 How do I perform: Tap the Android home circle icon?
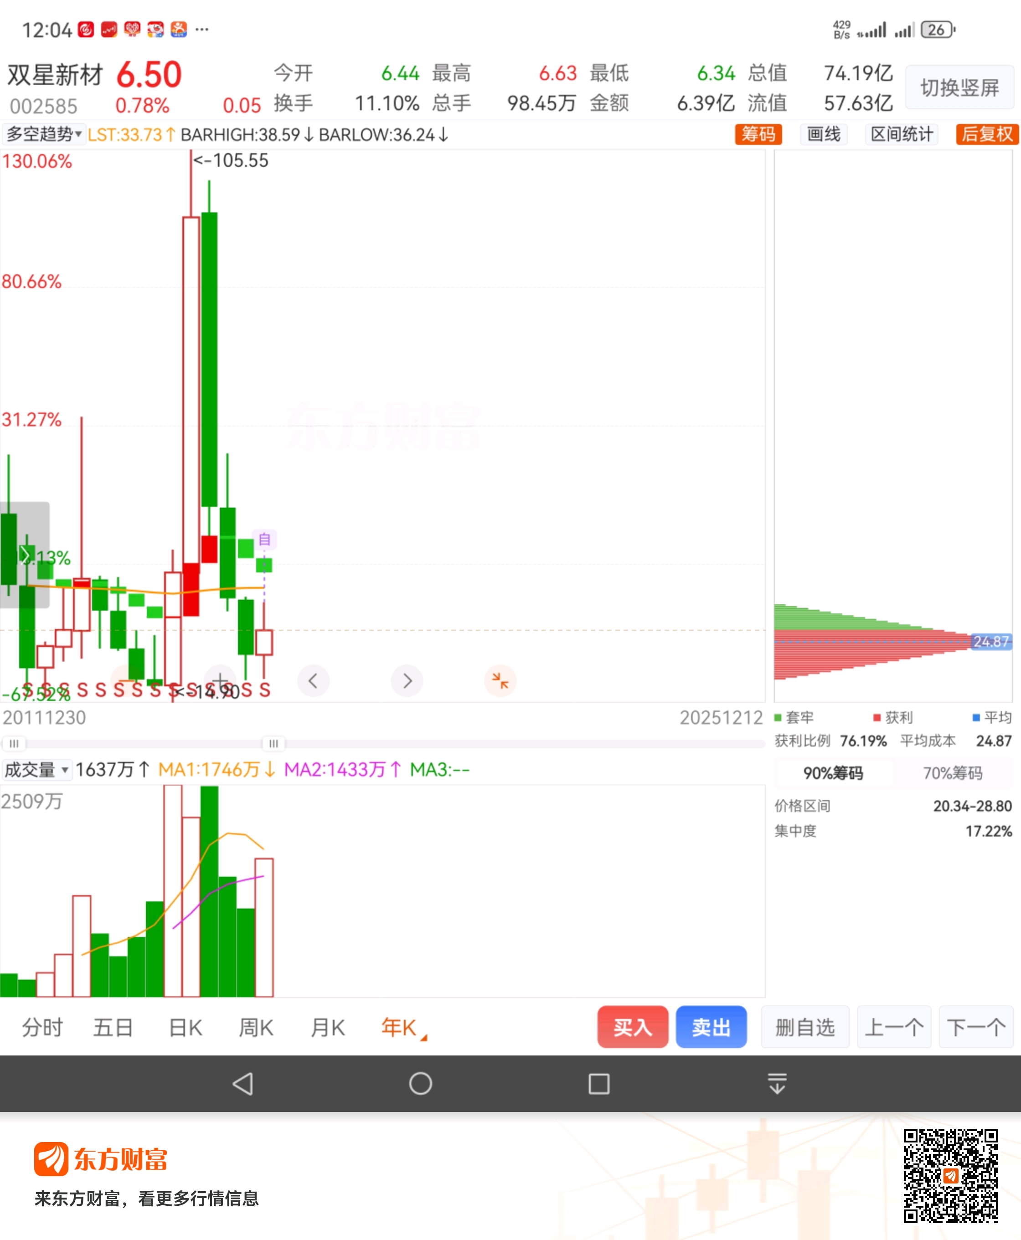click(x=421, y=1084)
